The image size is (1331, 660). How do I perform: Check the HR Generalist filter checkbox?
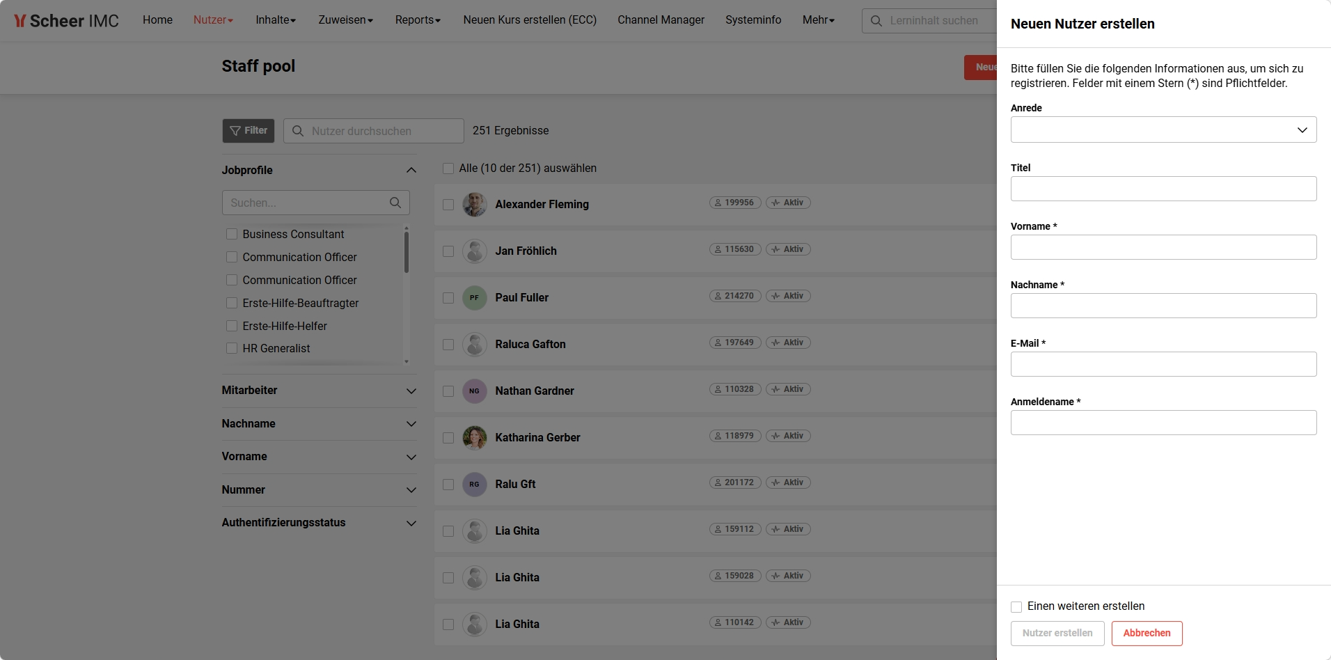(232, 348)
